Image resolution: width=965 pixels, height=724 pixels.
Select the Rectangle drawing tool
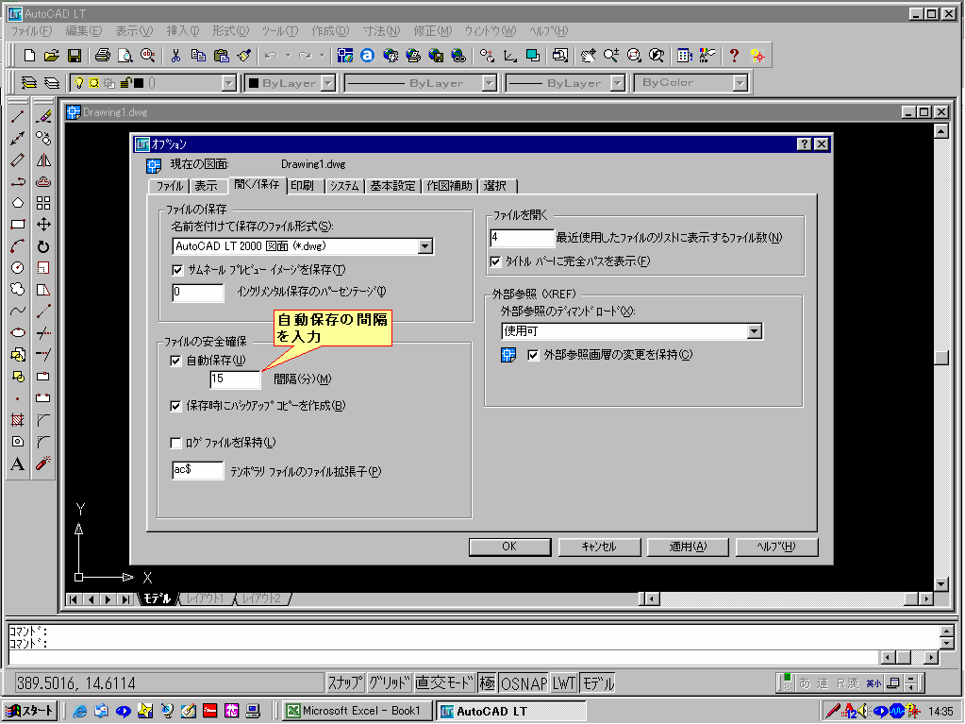tap(18, 224)
